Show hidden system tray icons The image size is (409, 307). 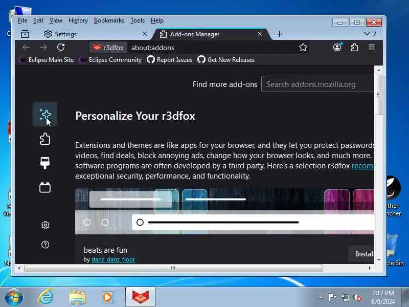[321, 297]
